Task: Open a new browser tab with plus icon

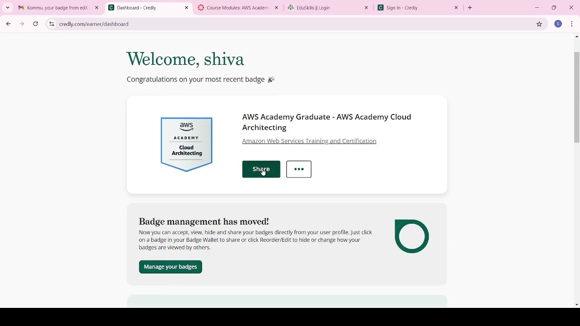Action: coord(470,8)
